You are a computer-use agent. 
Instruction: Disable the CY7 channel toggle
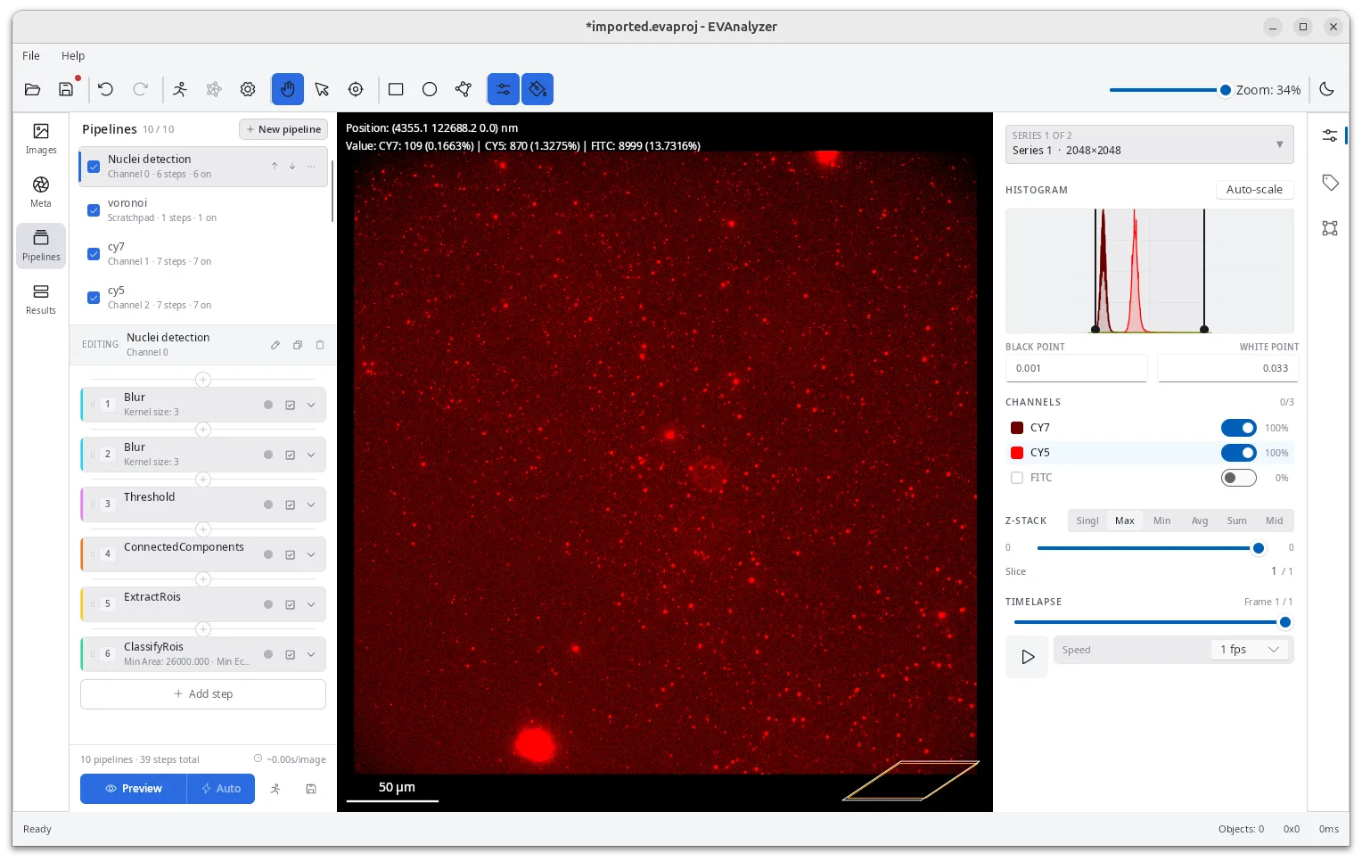click(1238, 428)
